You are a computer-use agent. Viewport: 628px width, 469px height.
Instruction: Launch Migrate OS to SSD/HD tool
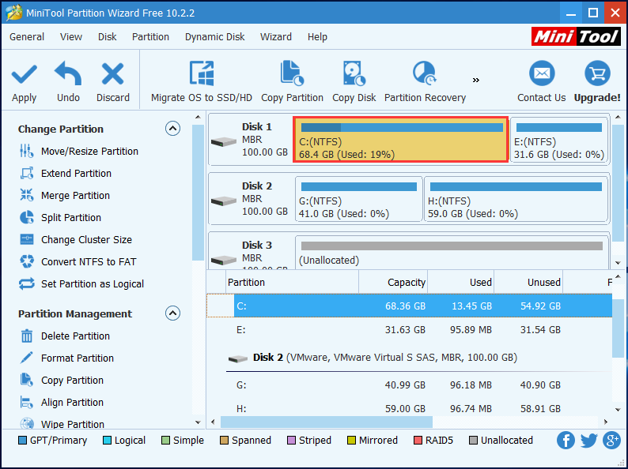tap(202, 82)
